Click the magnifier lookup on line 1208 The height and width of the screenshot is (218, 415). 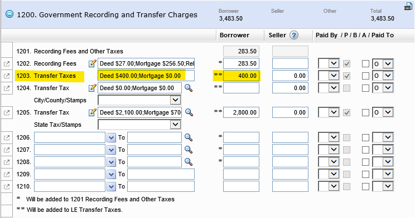pyautogui.click(x=189, y=162)
